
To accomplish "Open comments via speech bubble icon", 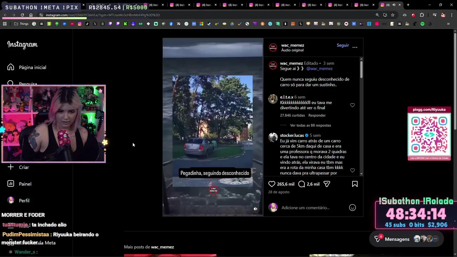I will 301,184.
